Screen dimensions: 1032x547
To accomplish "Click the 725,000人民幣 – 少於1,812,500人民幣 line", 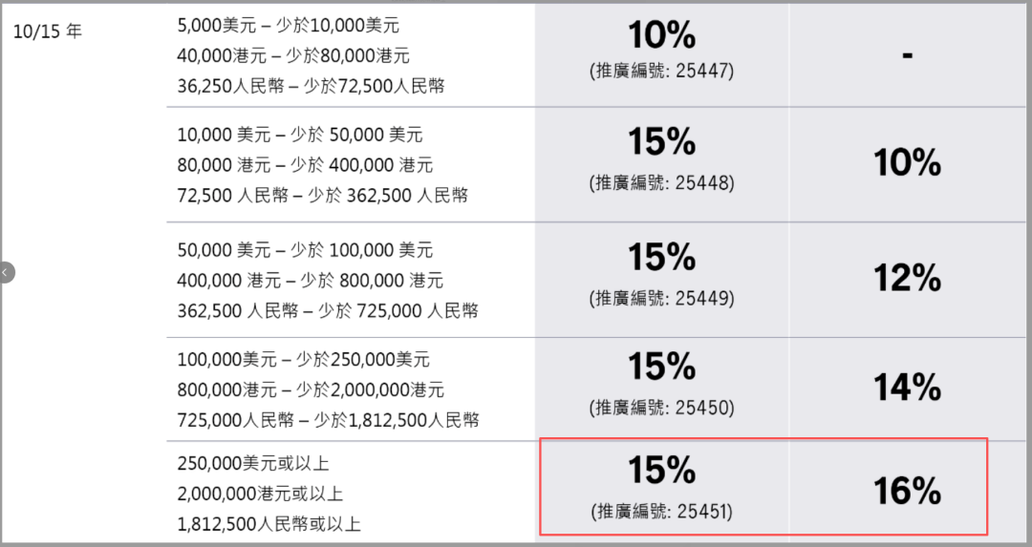I will point(328,420).
